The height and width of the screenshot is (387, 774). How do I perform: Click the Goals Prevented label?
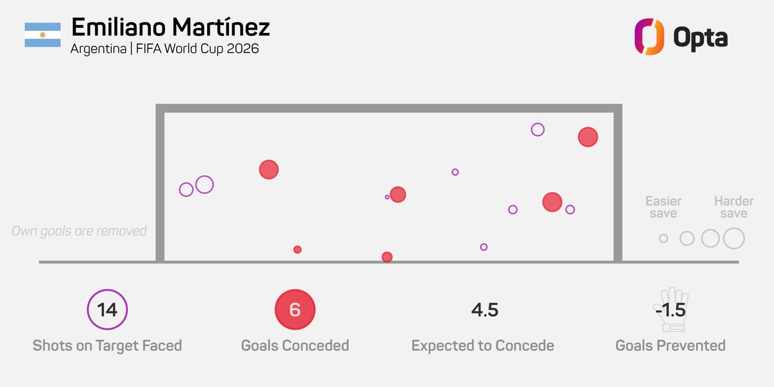click(x=670, y=346)
